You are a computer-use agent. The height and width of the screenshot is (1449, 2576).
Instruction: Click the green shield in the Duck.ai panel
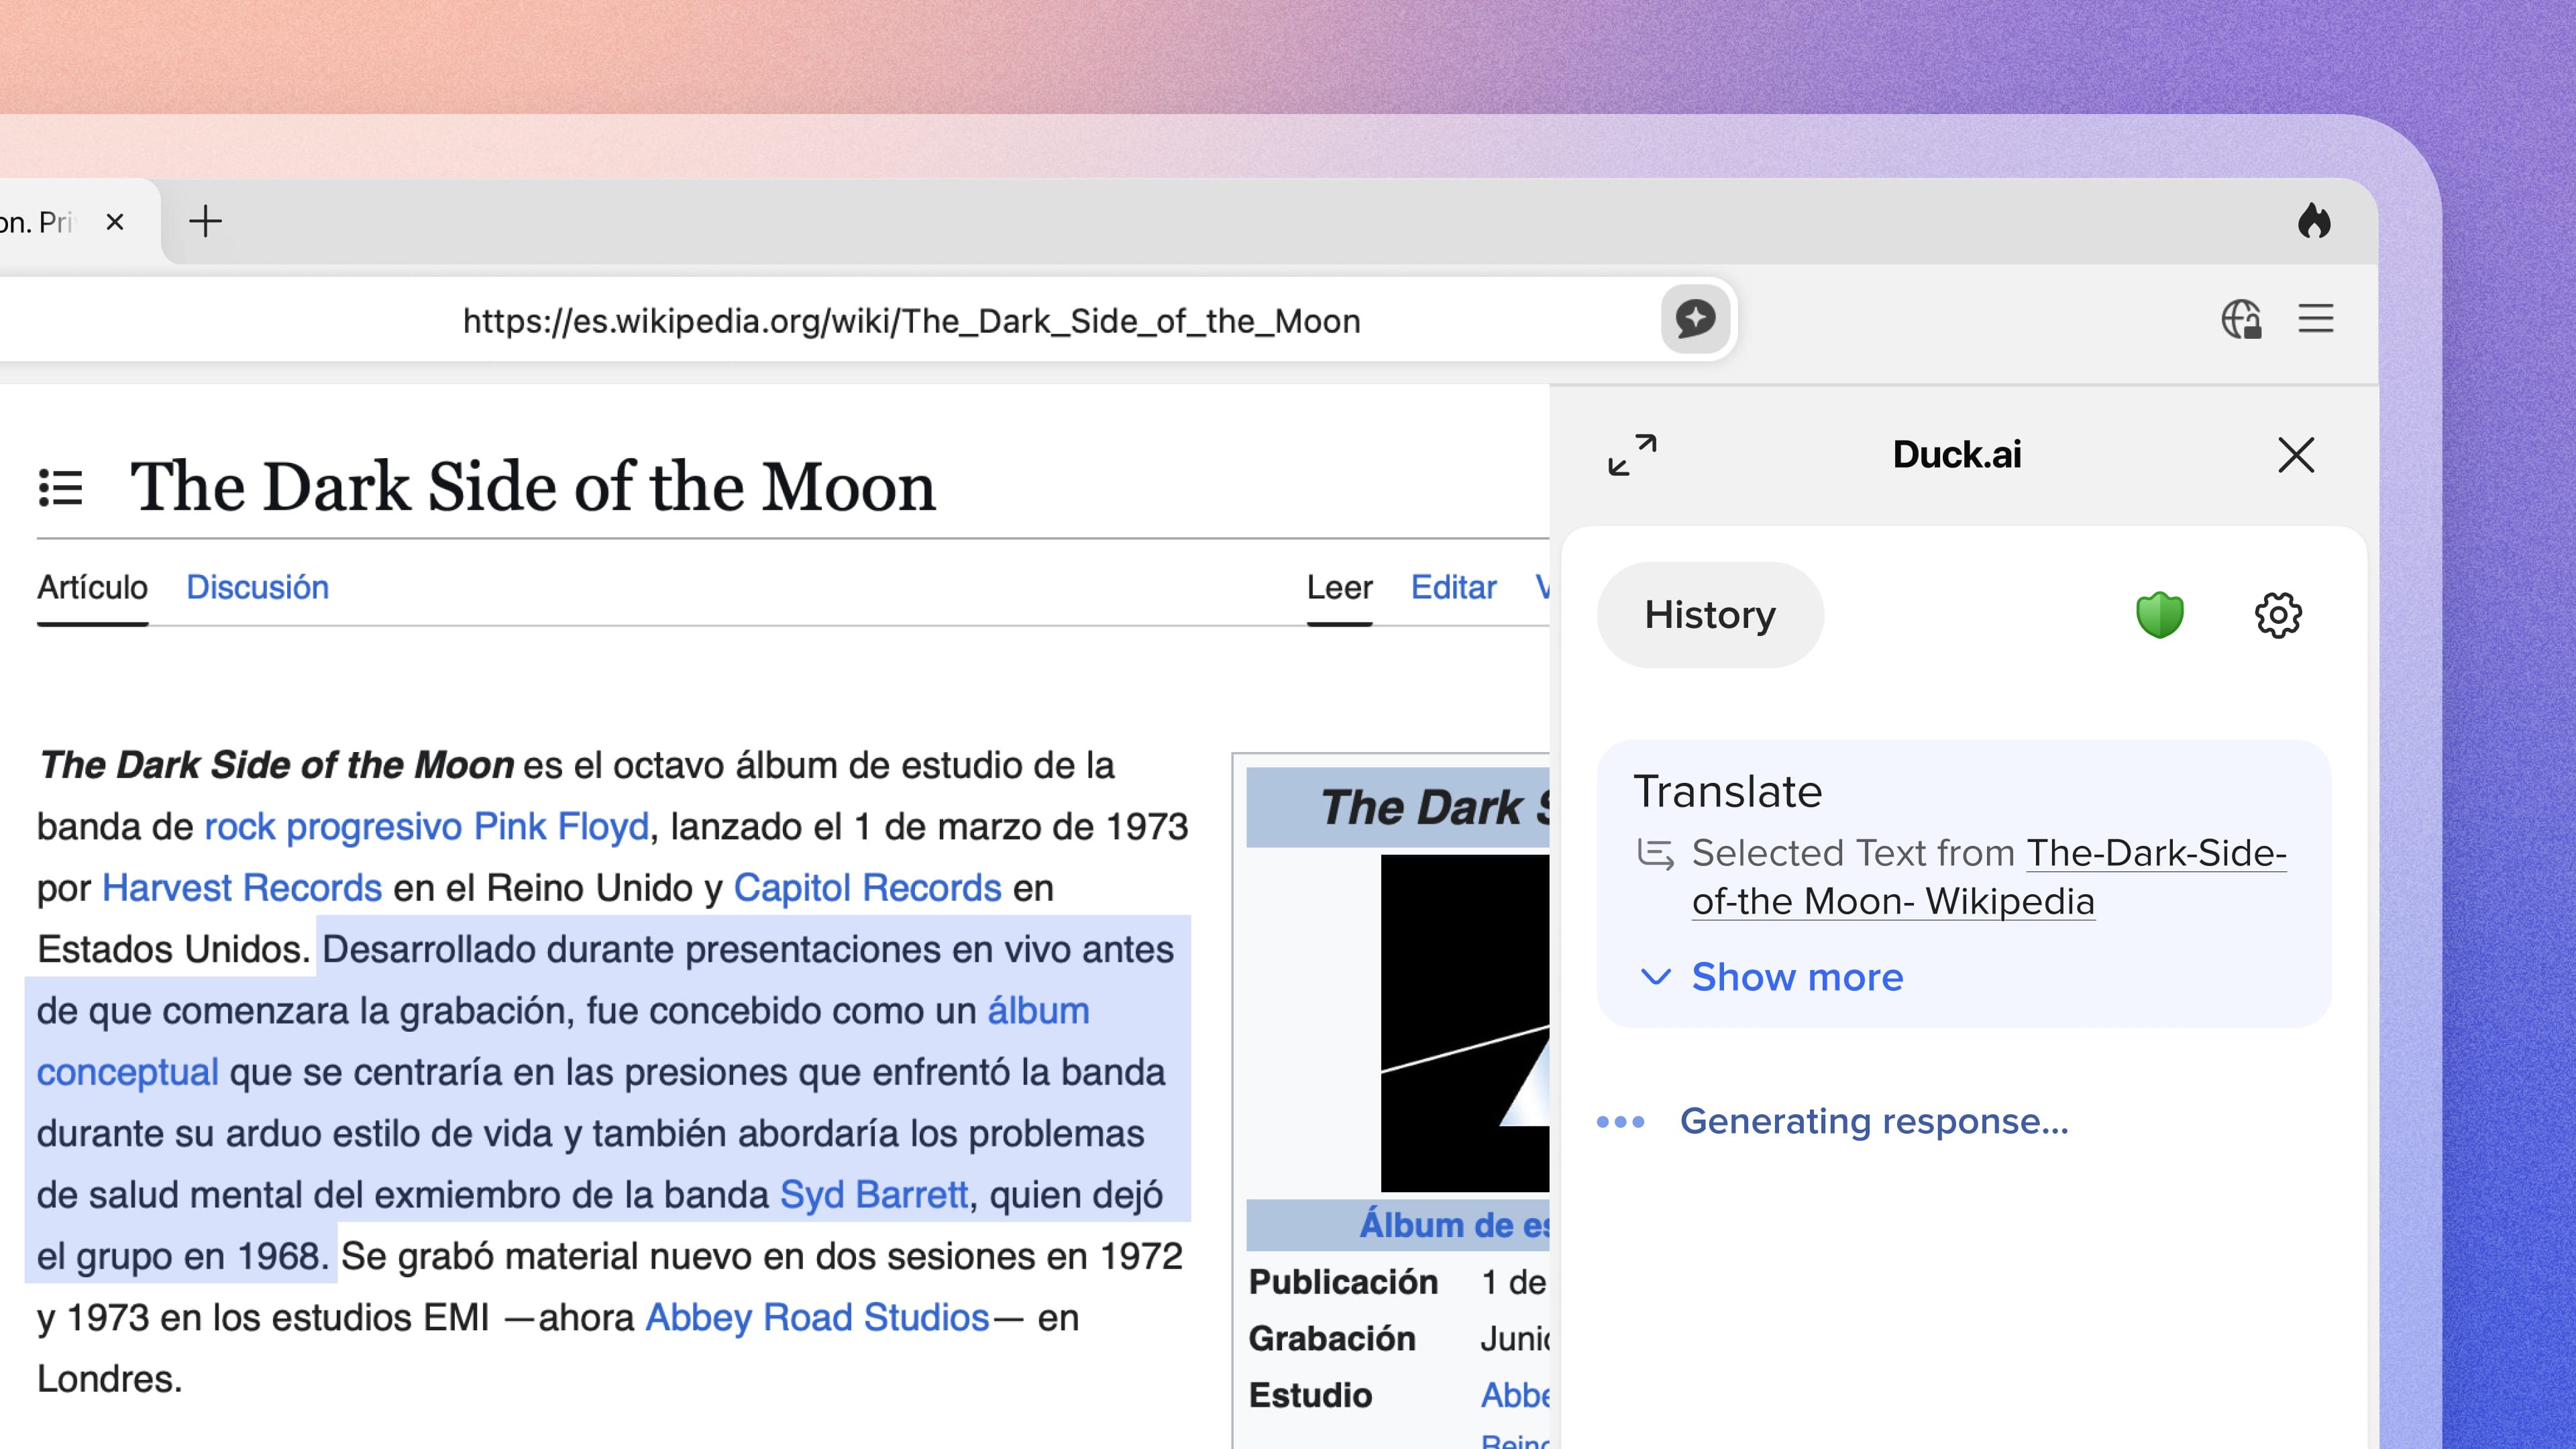2158,614
